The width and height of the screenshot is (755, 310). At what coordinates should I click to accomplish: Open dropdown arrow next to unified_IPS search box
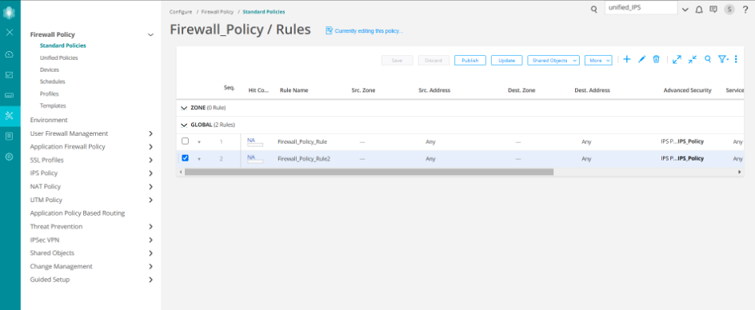tap(685, 10)
